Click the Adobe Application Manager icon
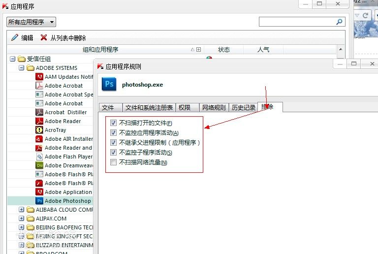The image size is (378, 254). pyautogui.click(x=39, y=192)
